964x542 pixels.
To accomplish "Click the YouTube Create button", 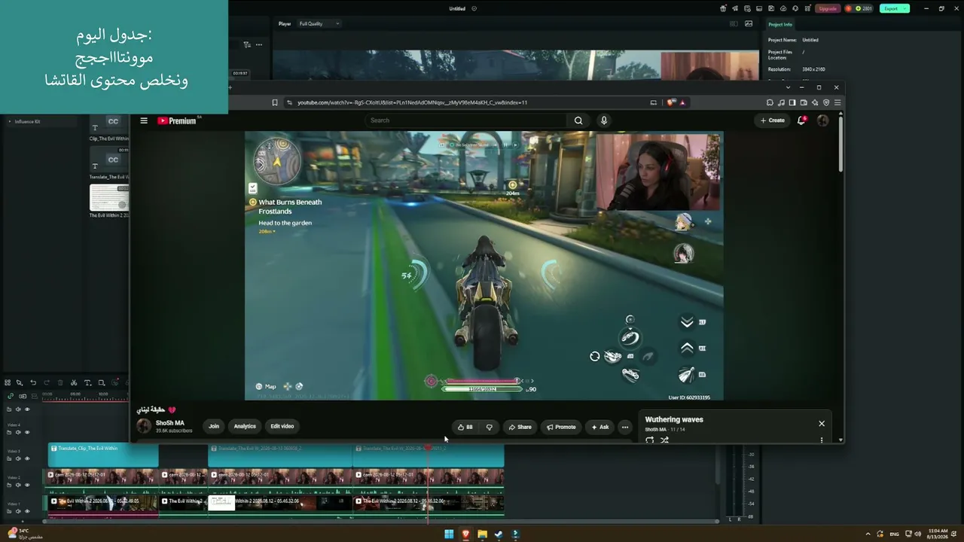I will 773,120.
